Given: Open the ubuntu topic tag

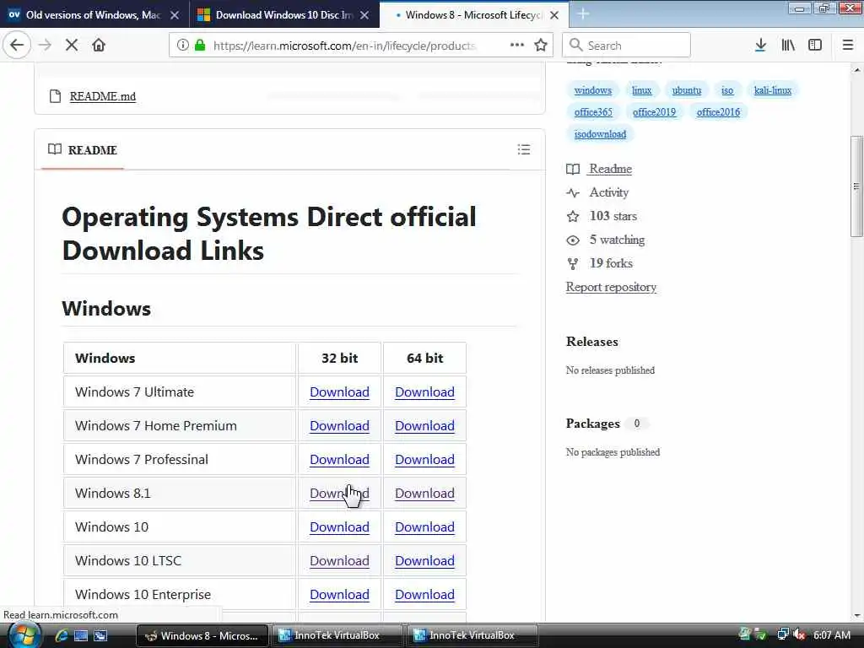Looking at the screenshot, I should point(687,90).
